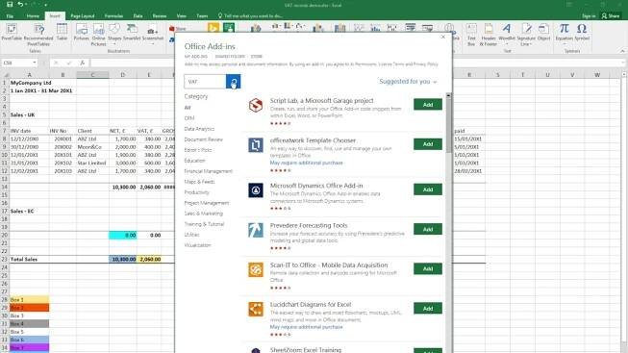Add Prevedere Forecasting Tools add-in
Screen dimensions: 628x353
[428, 229]
